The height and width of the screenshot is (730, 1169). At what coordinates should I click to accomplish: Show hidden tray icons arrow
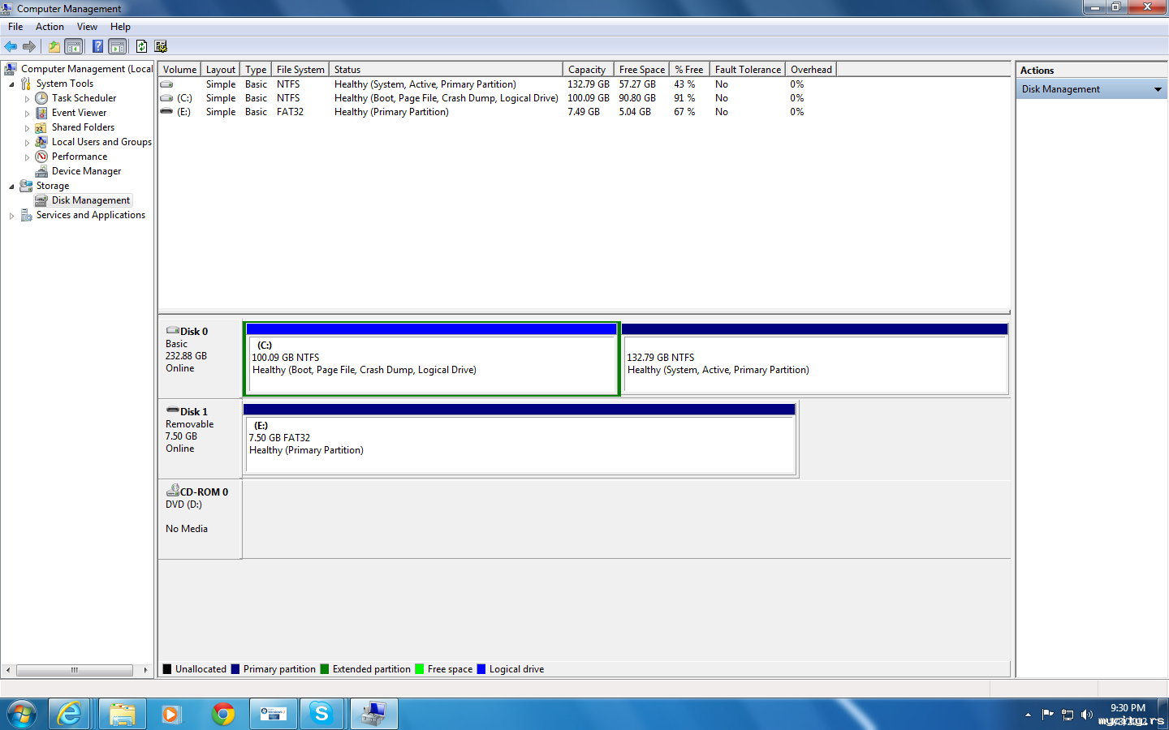(1028, 715)
